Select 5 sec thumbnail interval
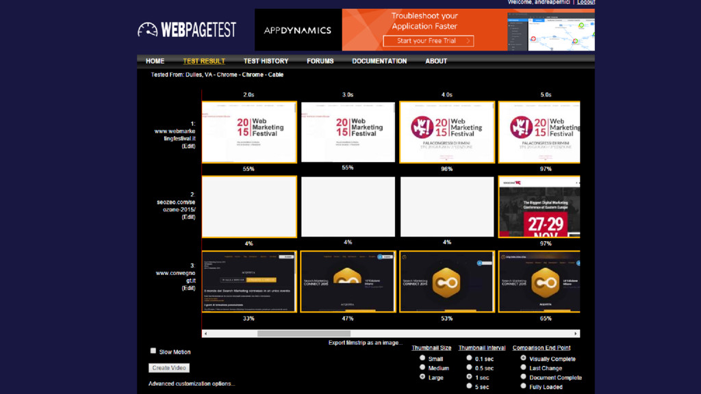 [469, 386]
